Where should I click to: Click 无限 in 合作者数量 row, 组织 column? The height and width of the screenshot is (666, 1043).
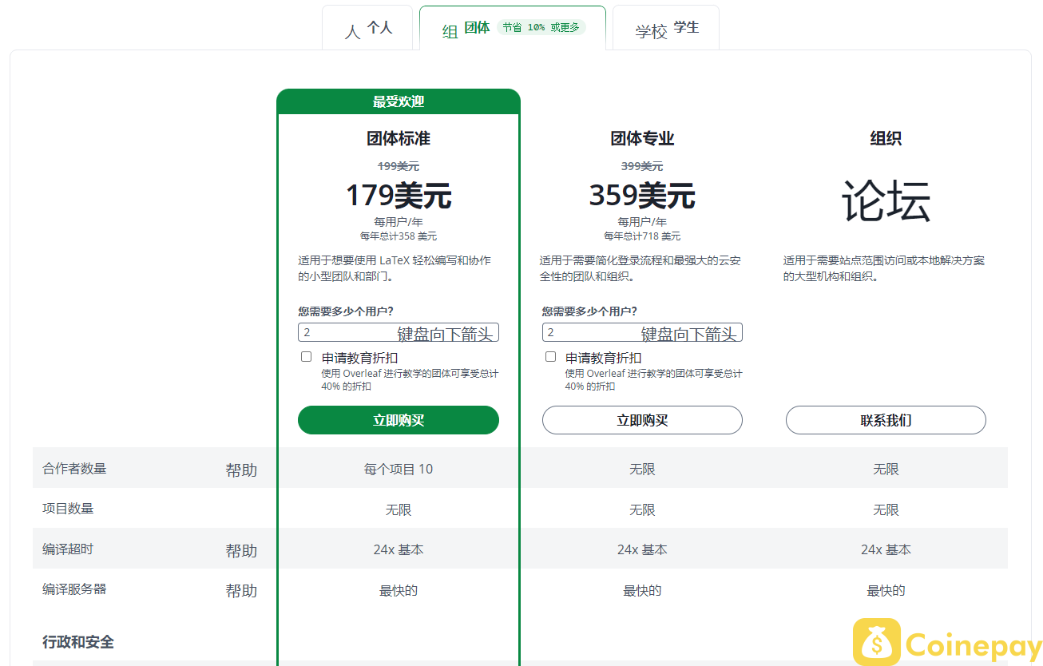(886, 470)
